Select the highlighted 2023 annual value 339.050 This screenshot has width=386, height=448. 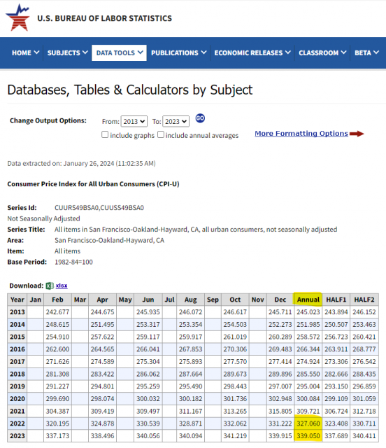308,436
